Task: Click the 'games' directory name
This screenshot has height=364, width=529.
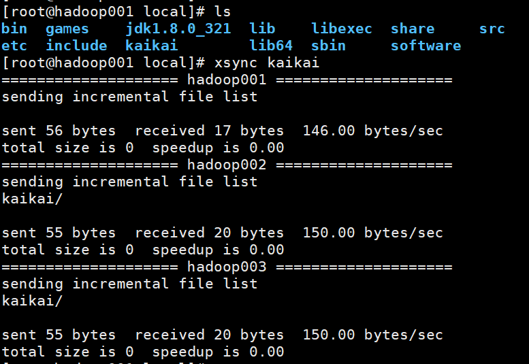Action: click(67, 29)
